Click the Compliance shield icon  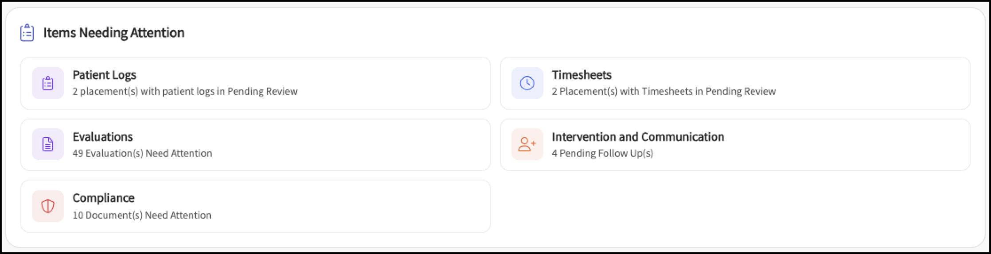coord(48,206)
